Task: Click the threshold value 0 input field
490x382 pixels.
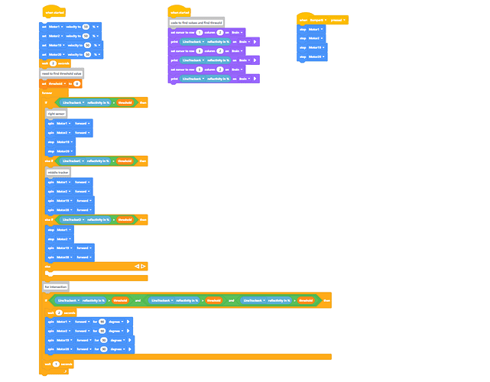Action: coord(76,84)
